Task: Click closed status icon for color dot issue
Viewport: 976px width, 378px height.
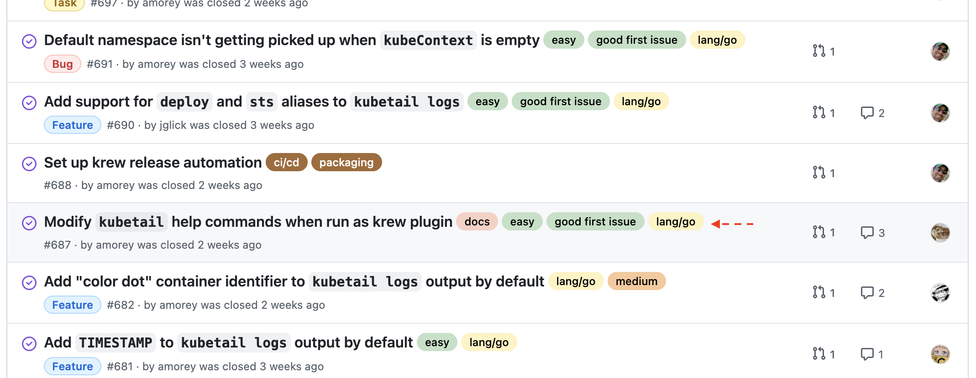Action: [x=29, y=283]
